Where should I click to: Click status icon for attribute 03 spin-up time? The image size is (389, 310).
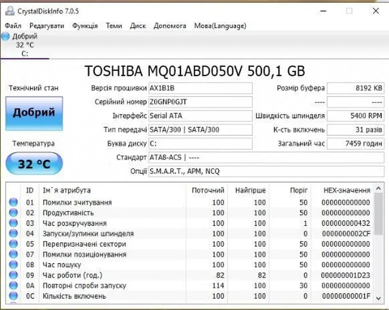[x=13, y=223]
